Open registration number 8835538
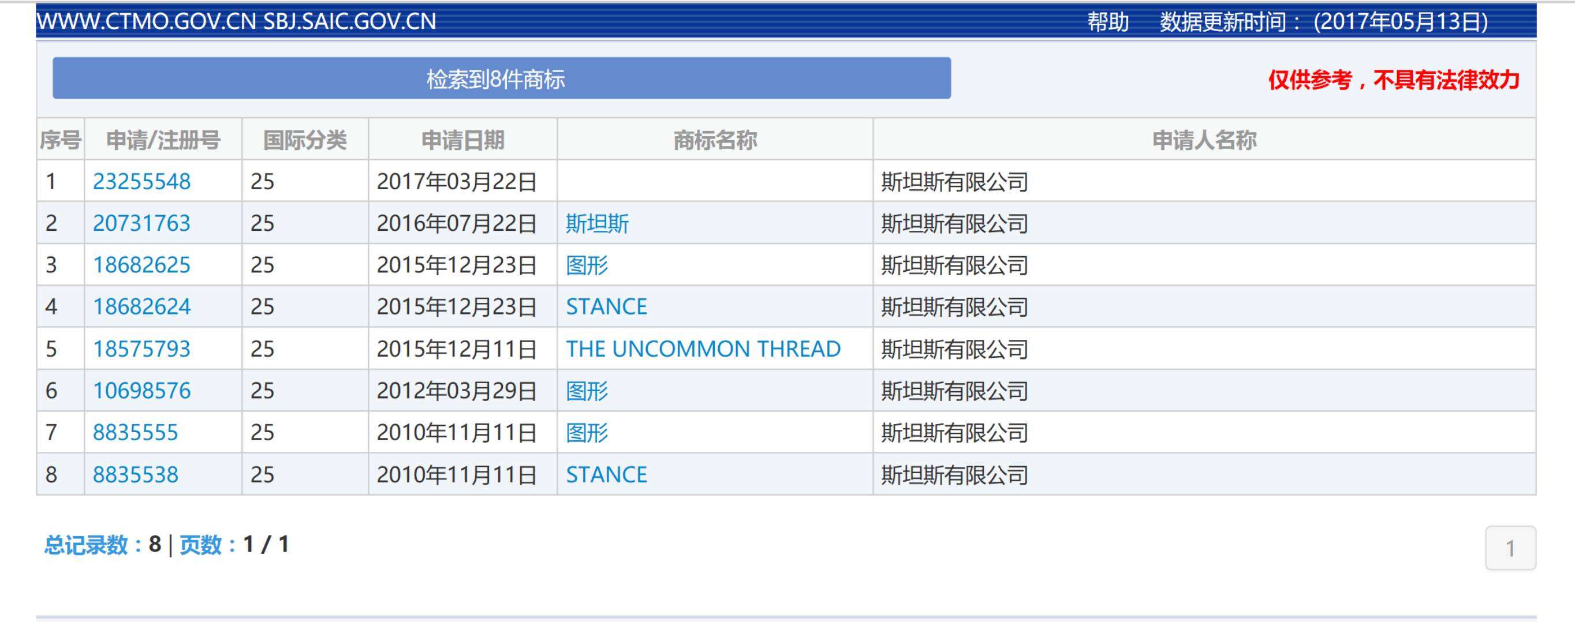Image resolution: width=1575 pixels, height=622 pixels. point(135,474)
